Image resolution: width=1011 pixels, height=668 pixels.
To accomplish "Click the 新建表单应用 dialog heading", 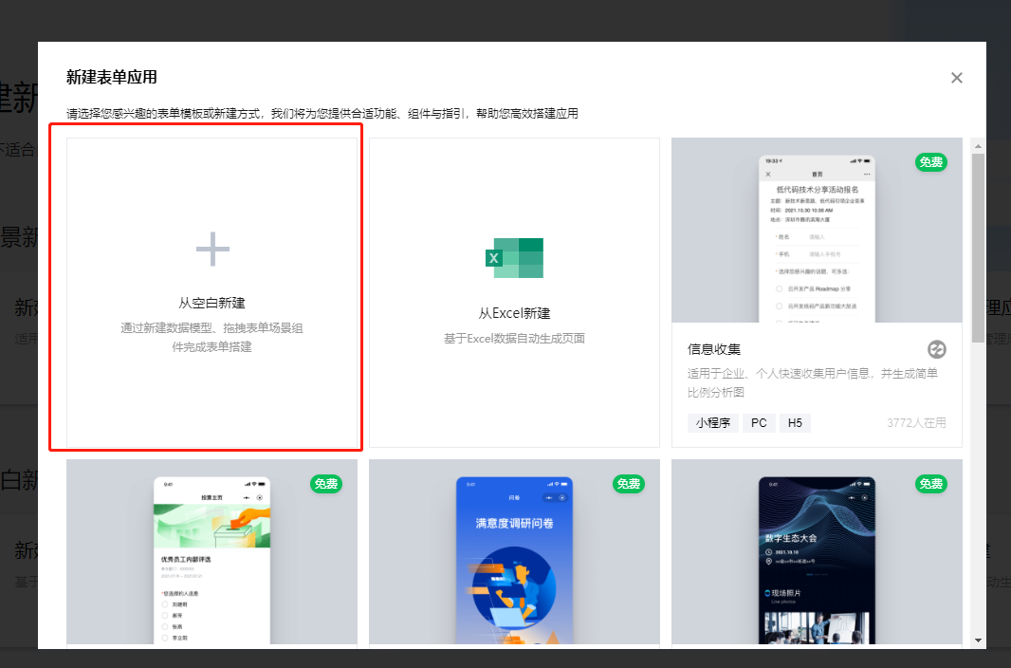I will [x=112, y=78].
